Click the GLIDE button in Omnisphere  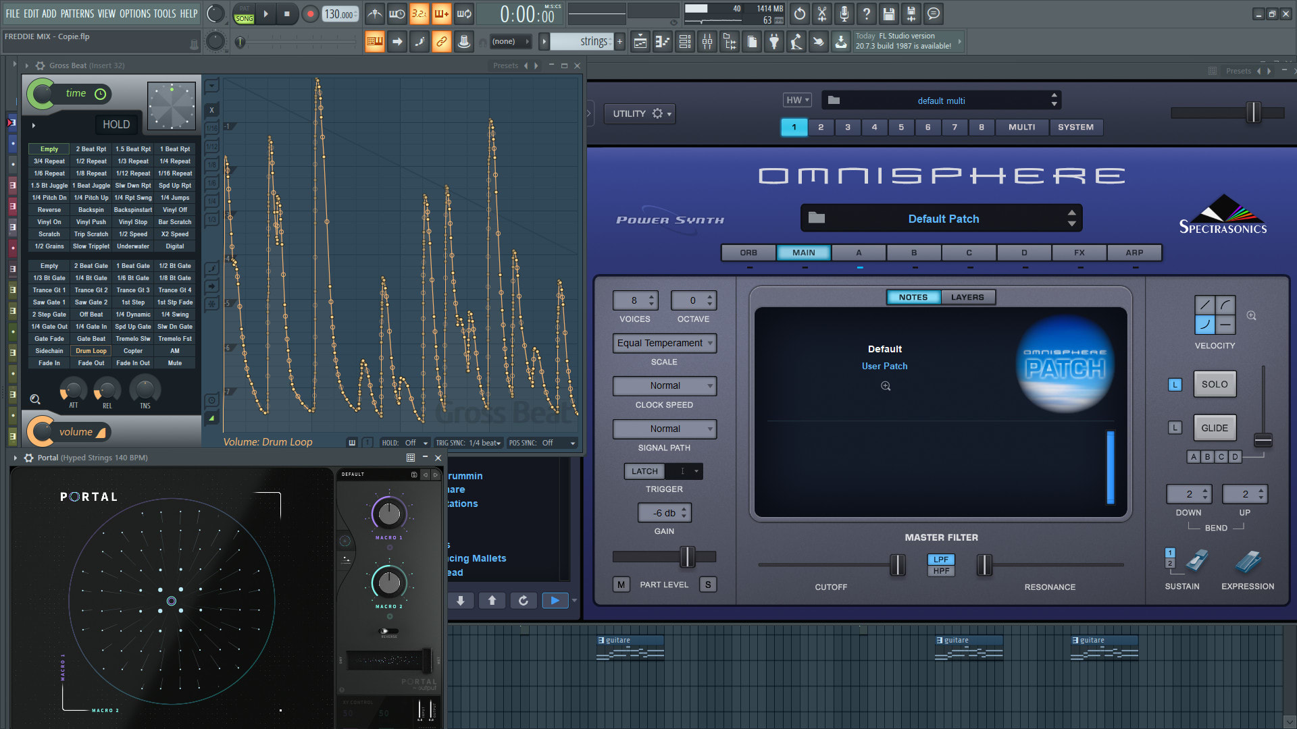coord(1213,427)
